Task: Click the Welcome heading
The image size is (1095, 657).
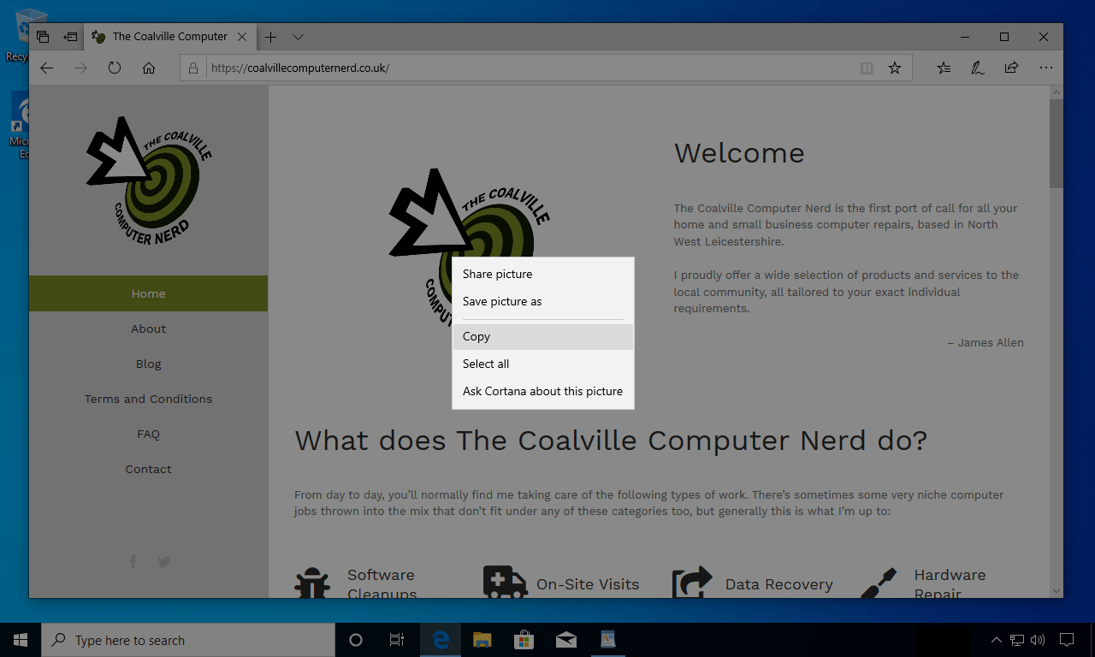Action: coord(739,153)
